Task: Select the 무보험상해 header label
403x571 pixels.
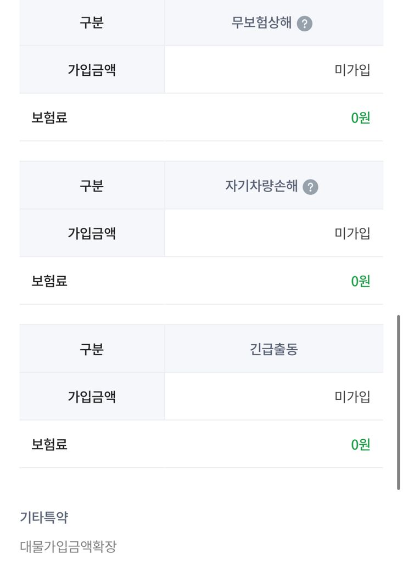Action: pyautogui.click(x=261, y=24)
